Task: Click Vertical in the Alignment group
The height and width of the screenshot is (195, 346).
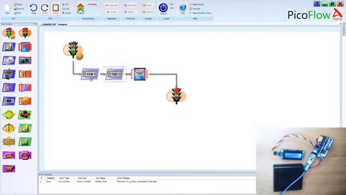Action: [x=112, y=12]
